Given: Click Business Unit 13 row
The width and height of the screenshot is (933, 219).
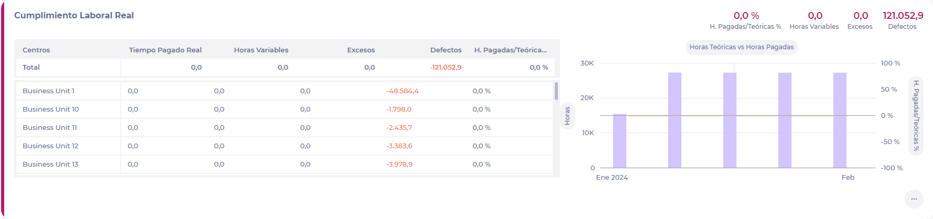Looking at the screenshot, I should pos(50,165).
